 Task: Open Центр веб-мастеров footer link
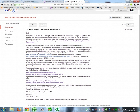click(x=45, y=106)
